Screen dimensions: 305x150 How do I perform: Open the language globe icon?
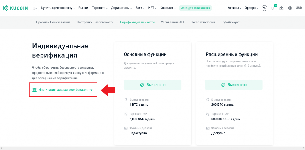click(x=290, y=8)
